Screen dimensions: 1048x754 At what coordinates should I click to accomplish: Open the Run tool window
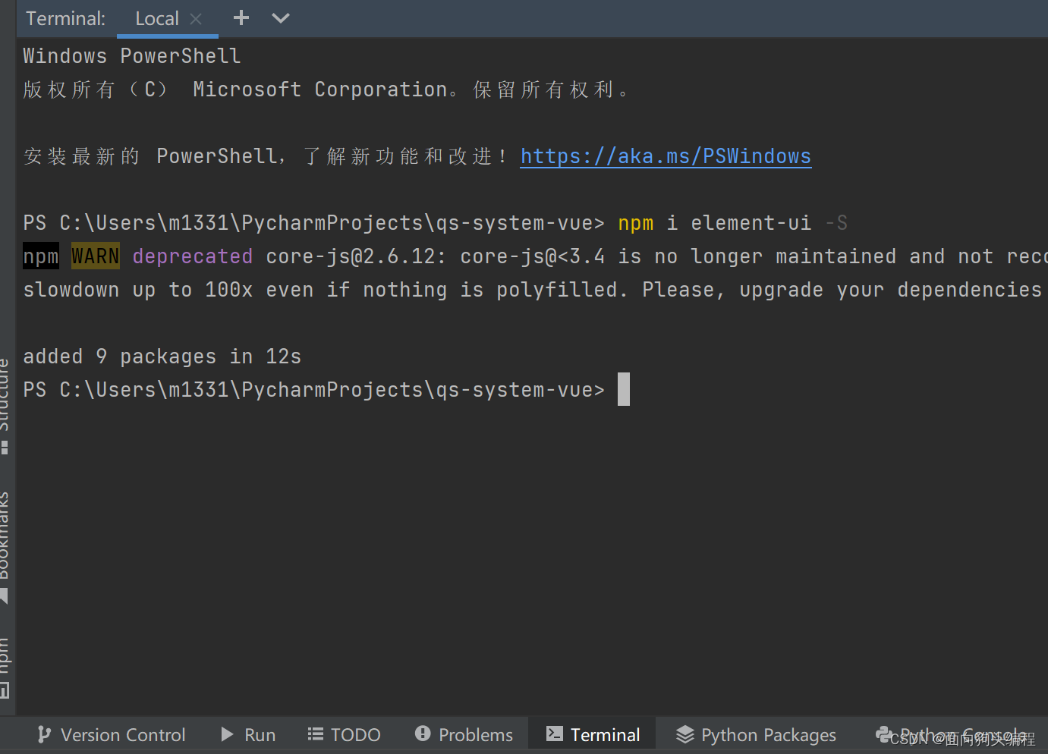click(x=248, y=734)
